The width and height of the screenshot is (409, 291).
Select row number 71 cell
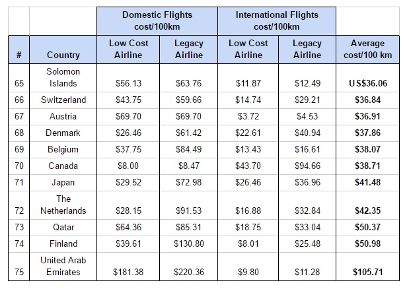(18, 182)
